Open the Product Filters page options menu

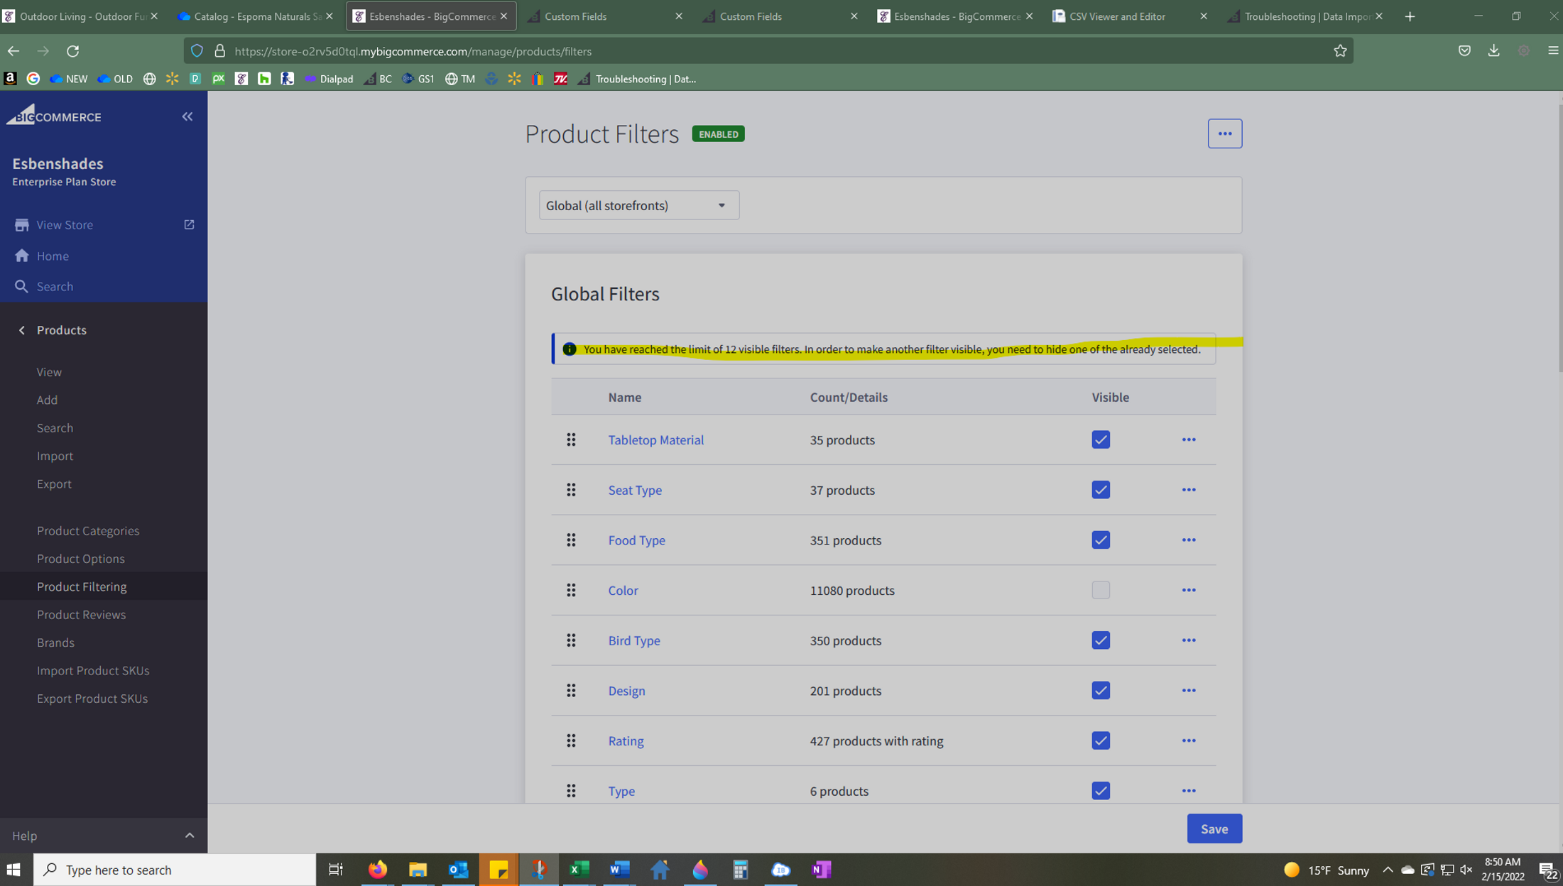(1225, 133)
